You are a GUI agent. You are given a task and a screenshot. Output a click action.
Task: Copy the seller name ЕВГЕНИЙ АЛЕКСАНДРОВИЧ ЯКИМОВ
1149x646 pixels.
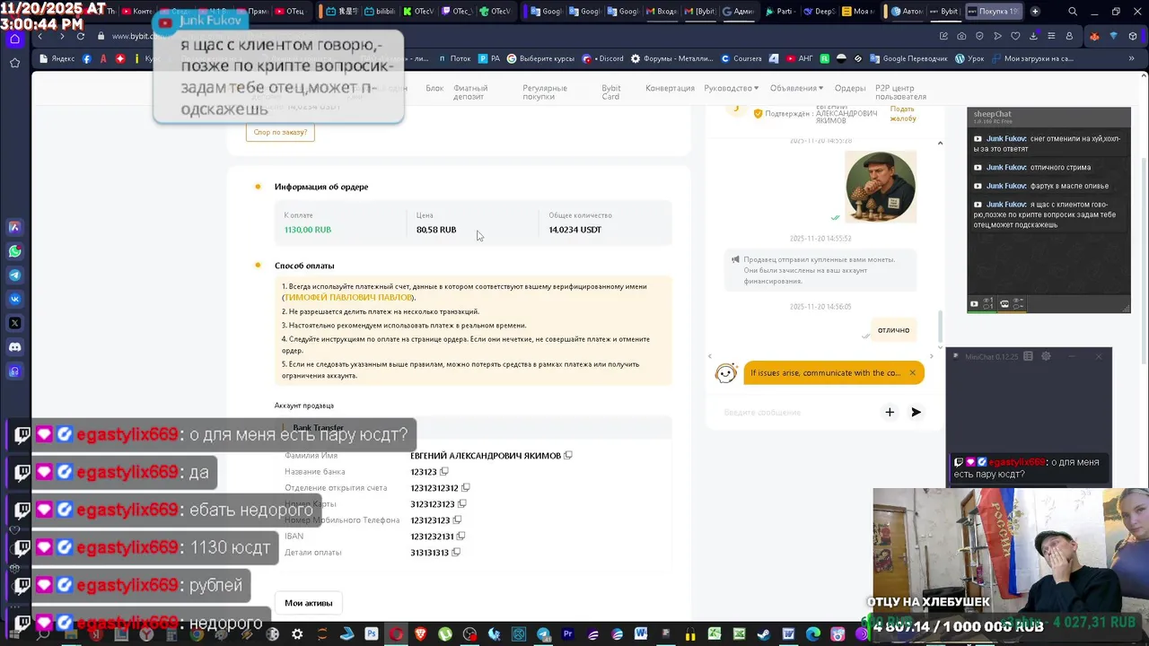[568, 456]
